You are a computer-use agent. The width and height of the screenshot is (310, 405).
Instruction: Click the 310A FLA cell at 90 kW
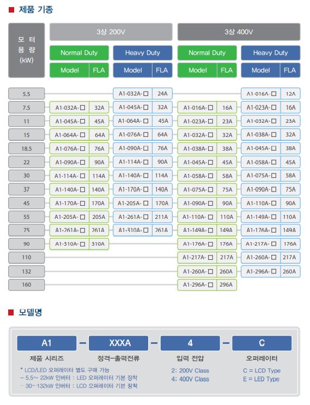click(x=99, y=244)
